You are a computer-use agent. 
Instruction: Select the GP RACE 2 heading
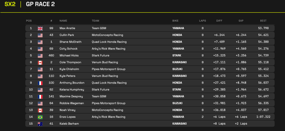click(x=40, y=4)
